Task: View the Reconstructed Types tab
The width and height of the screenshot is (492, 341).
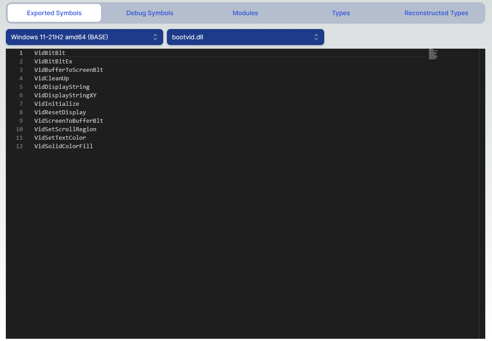Action: pyautogui.click(x=436, y=13)
